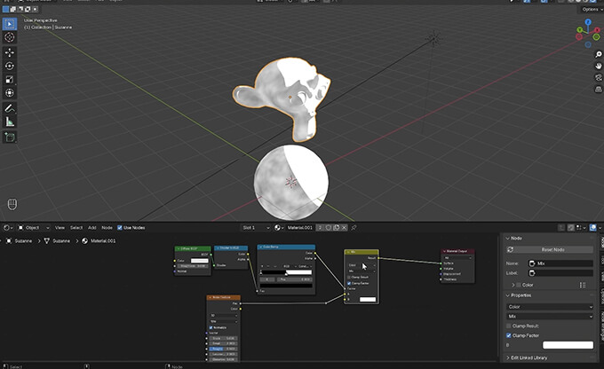Screen dimensions: 604x369
Task: Click the go to parent node tree arrow
Action: click(x=561, y=228)
